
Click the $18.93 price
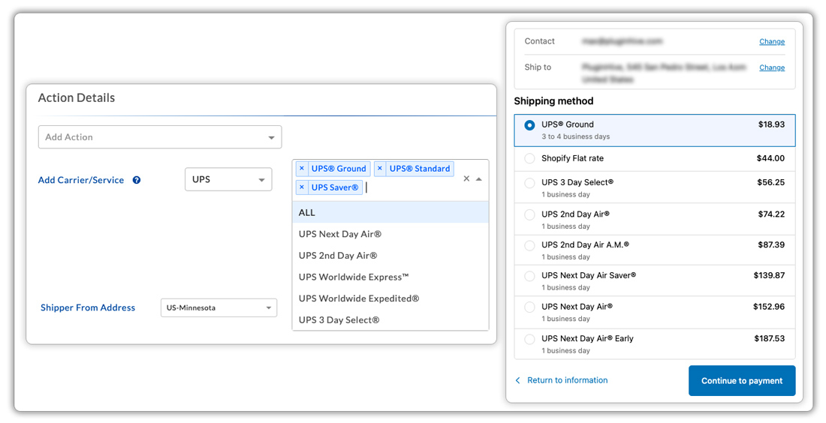[771, 124]
